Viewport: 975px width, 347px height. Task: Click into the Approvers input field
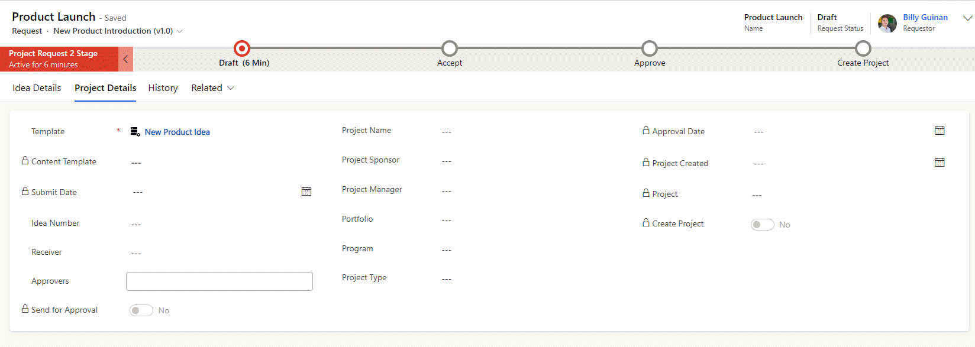point(219,281)
